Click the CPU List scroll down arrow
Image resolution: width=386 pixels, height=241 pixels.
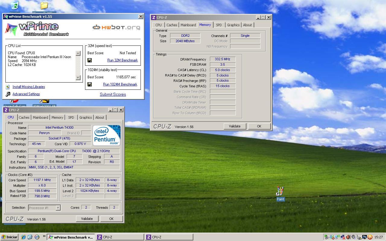(78, 77)
